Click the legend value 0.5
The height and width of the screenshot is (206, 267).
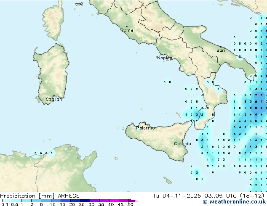tap(15, 204)
